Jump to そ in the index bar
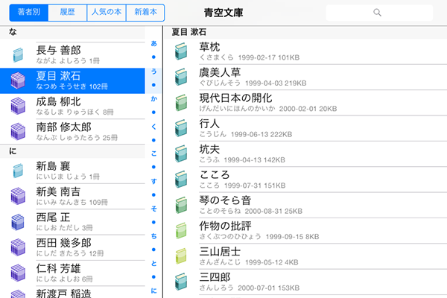 154,209
